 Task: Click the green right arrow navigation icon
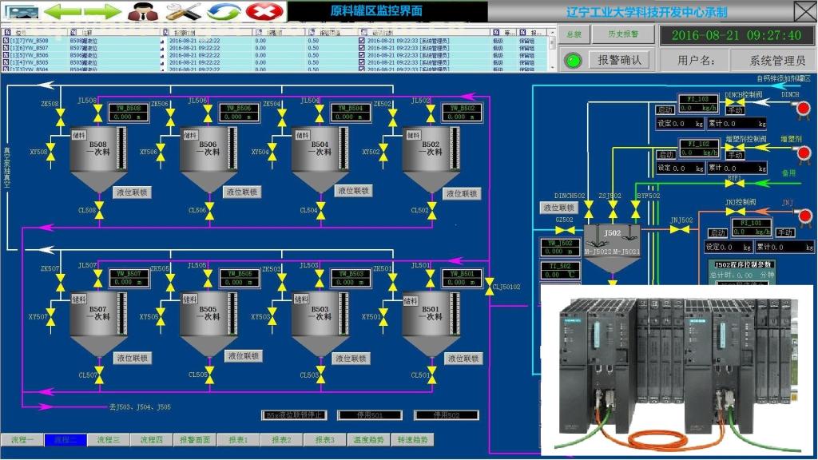[x=101, y=11]
